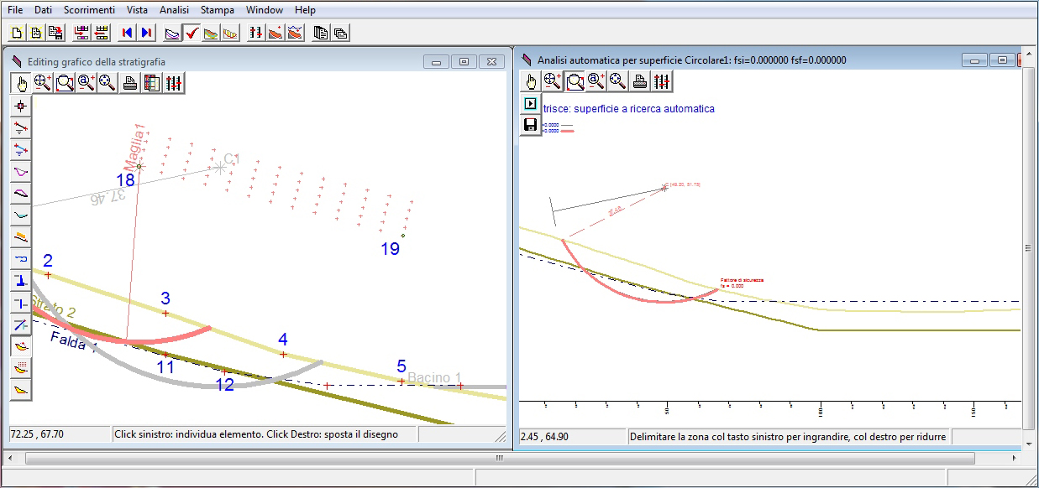Click cascade windows icon in main toolbar

point(341,33)
